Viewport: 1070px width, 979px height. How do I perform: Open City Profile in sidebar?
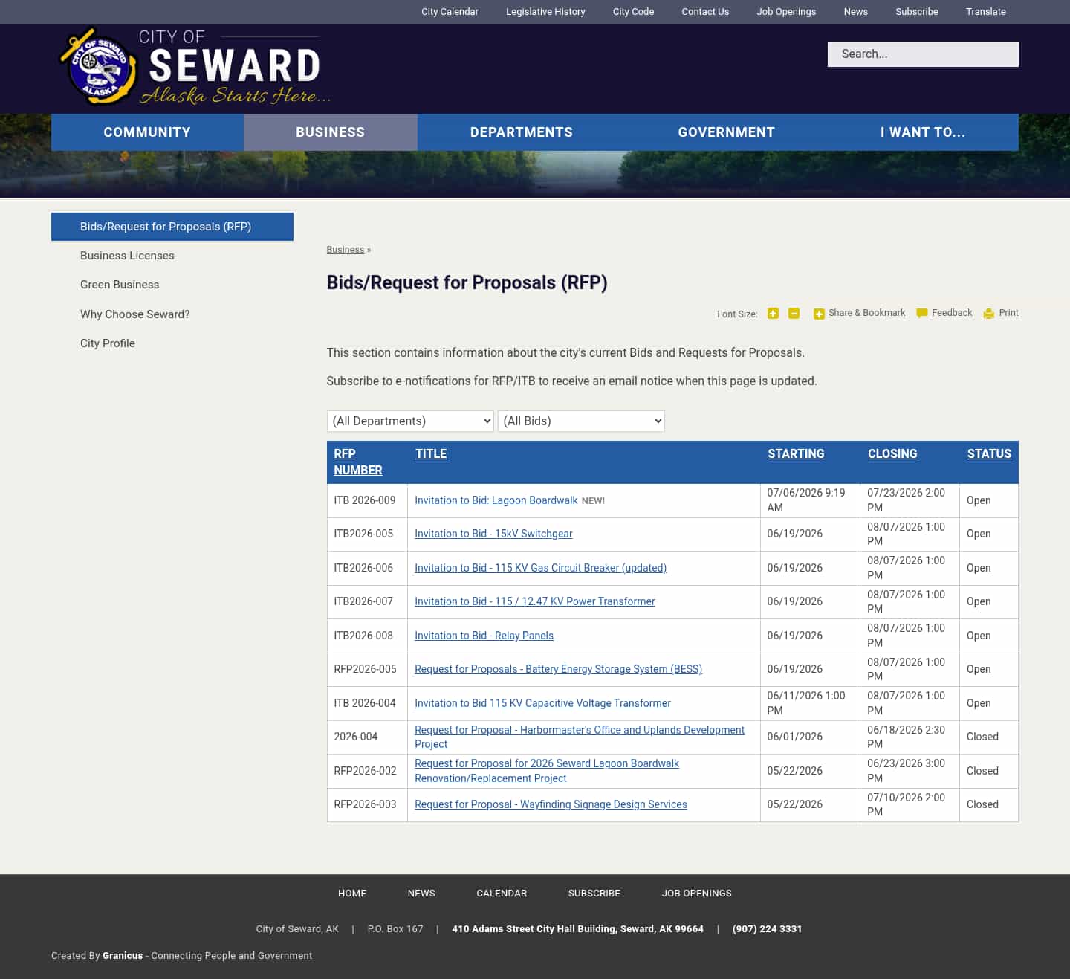(x=108, y=343)
